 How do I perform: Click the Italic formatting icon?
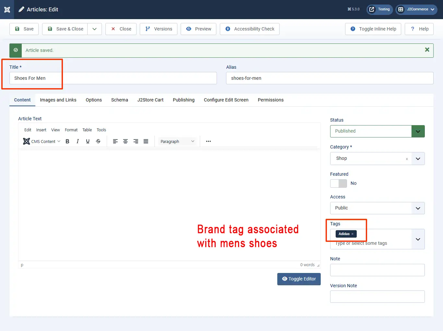pyautogui.click(x=78, y=141)
